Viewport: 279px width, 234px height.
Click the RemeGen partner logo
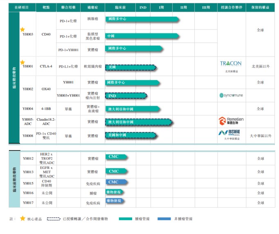point(231,121)
